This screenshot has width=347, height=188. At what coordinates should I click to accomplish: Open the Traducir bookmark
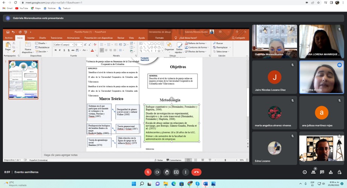[64, 8]
